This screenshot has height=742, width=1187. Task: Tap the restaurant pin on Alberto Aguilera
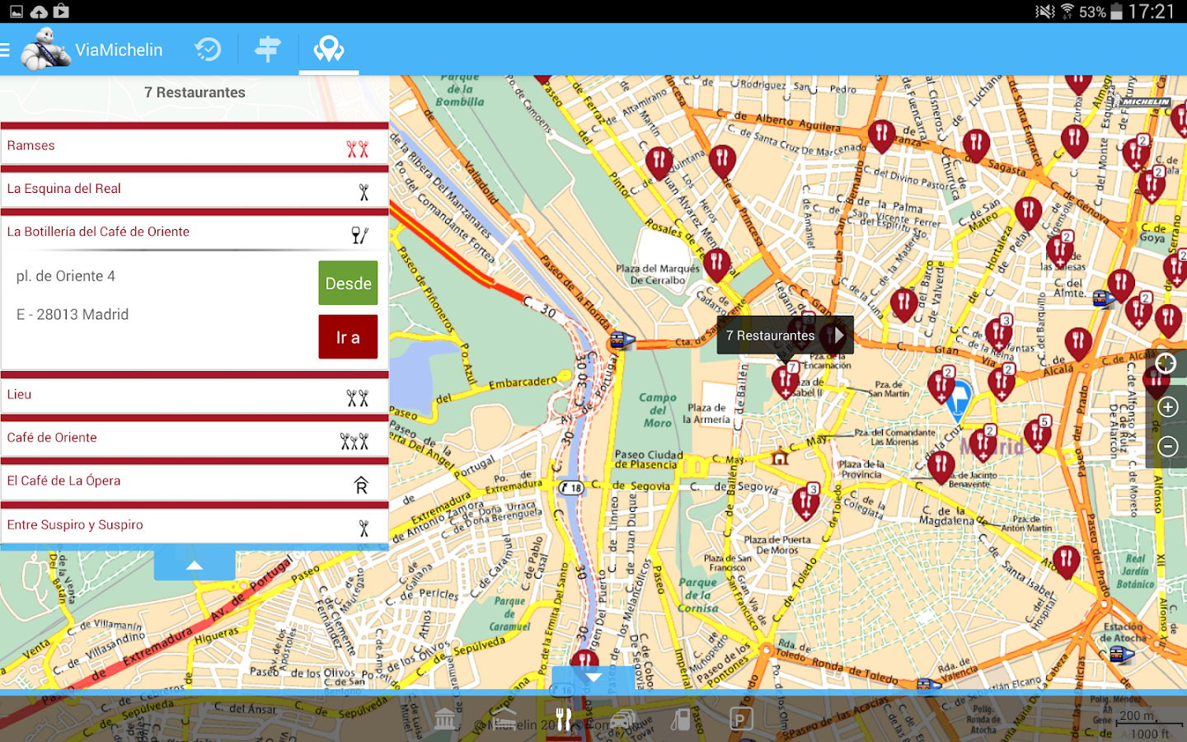point(881,135)
